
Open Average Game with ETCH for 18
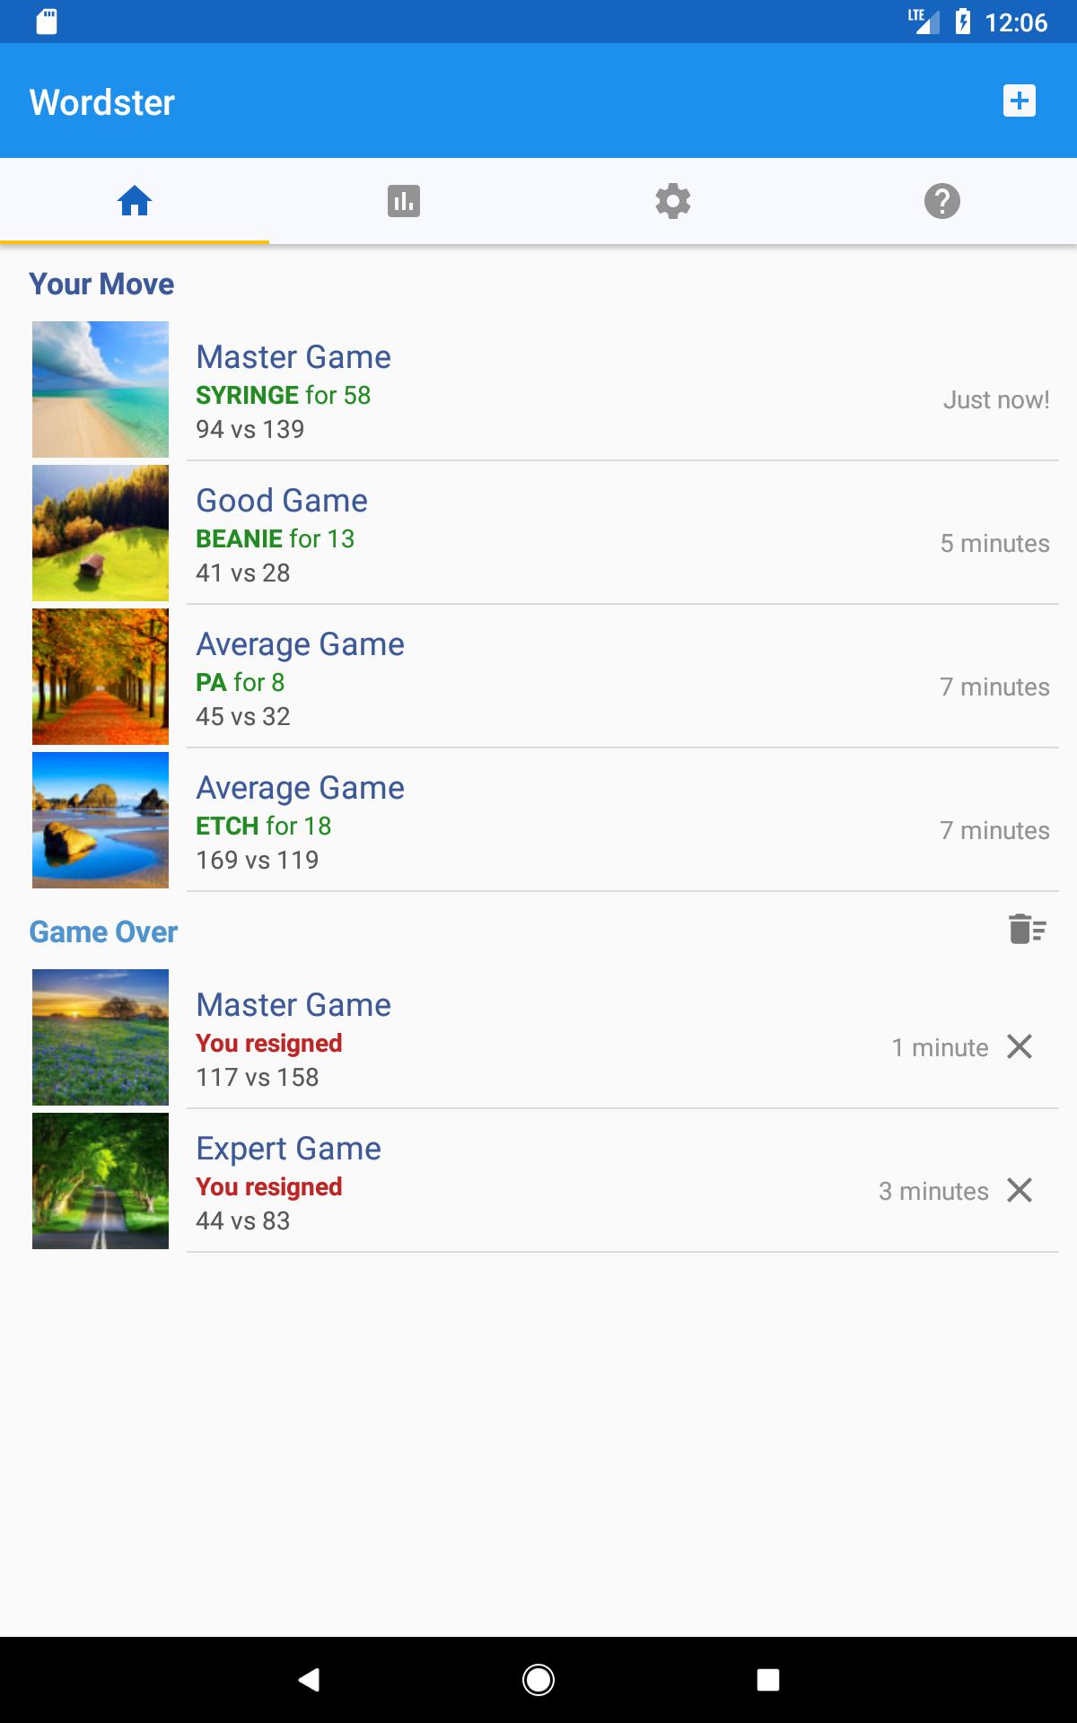538,820
